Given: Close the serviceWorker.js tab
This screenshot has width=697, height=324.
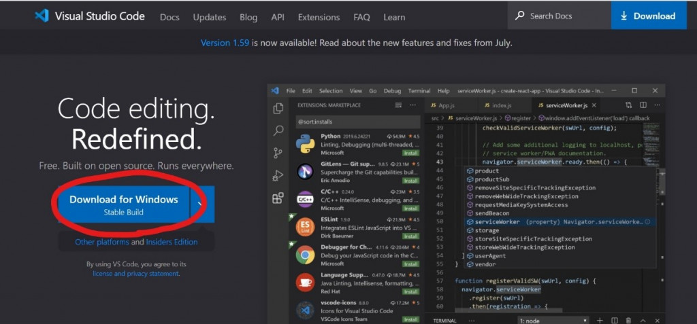Looking at the screenshot, I should coord(594,105).
